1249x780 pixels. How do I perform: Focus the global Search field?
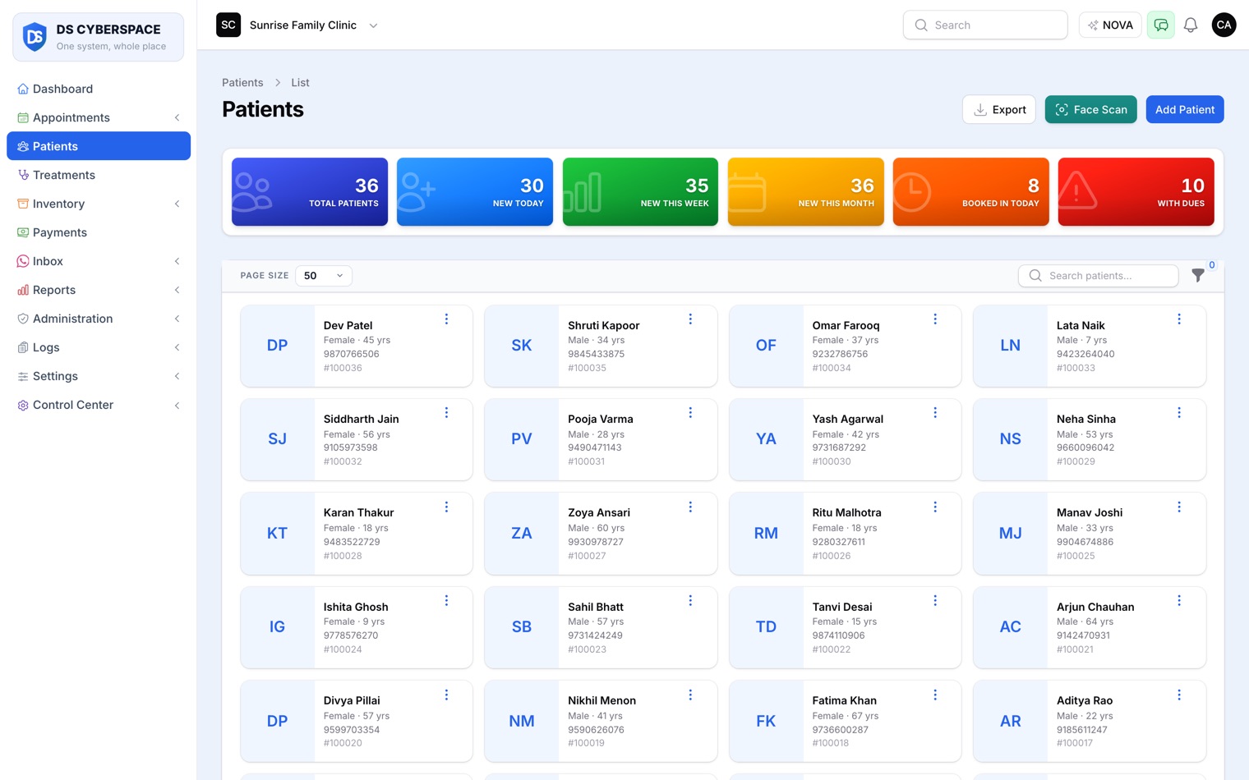(985, 25)
